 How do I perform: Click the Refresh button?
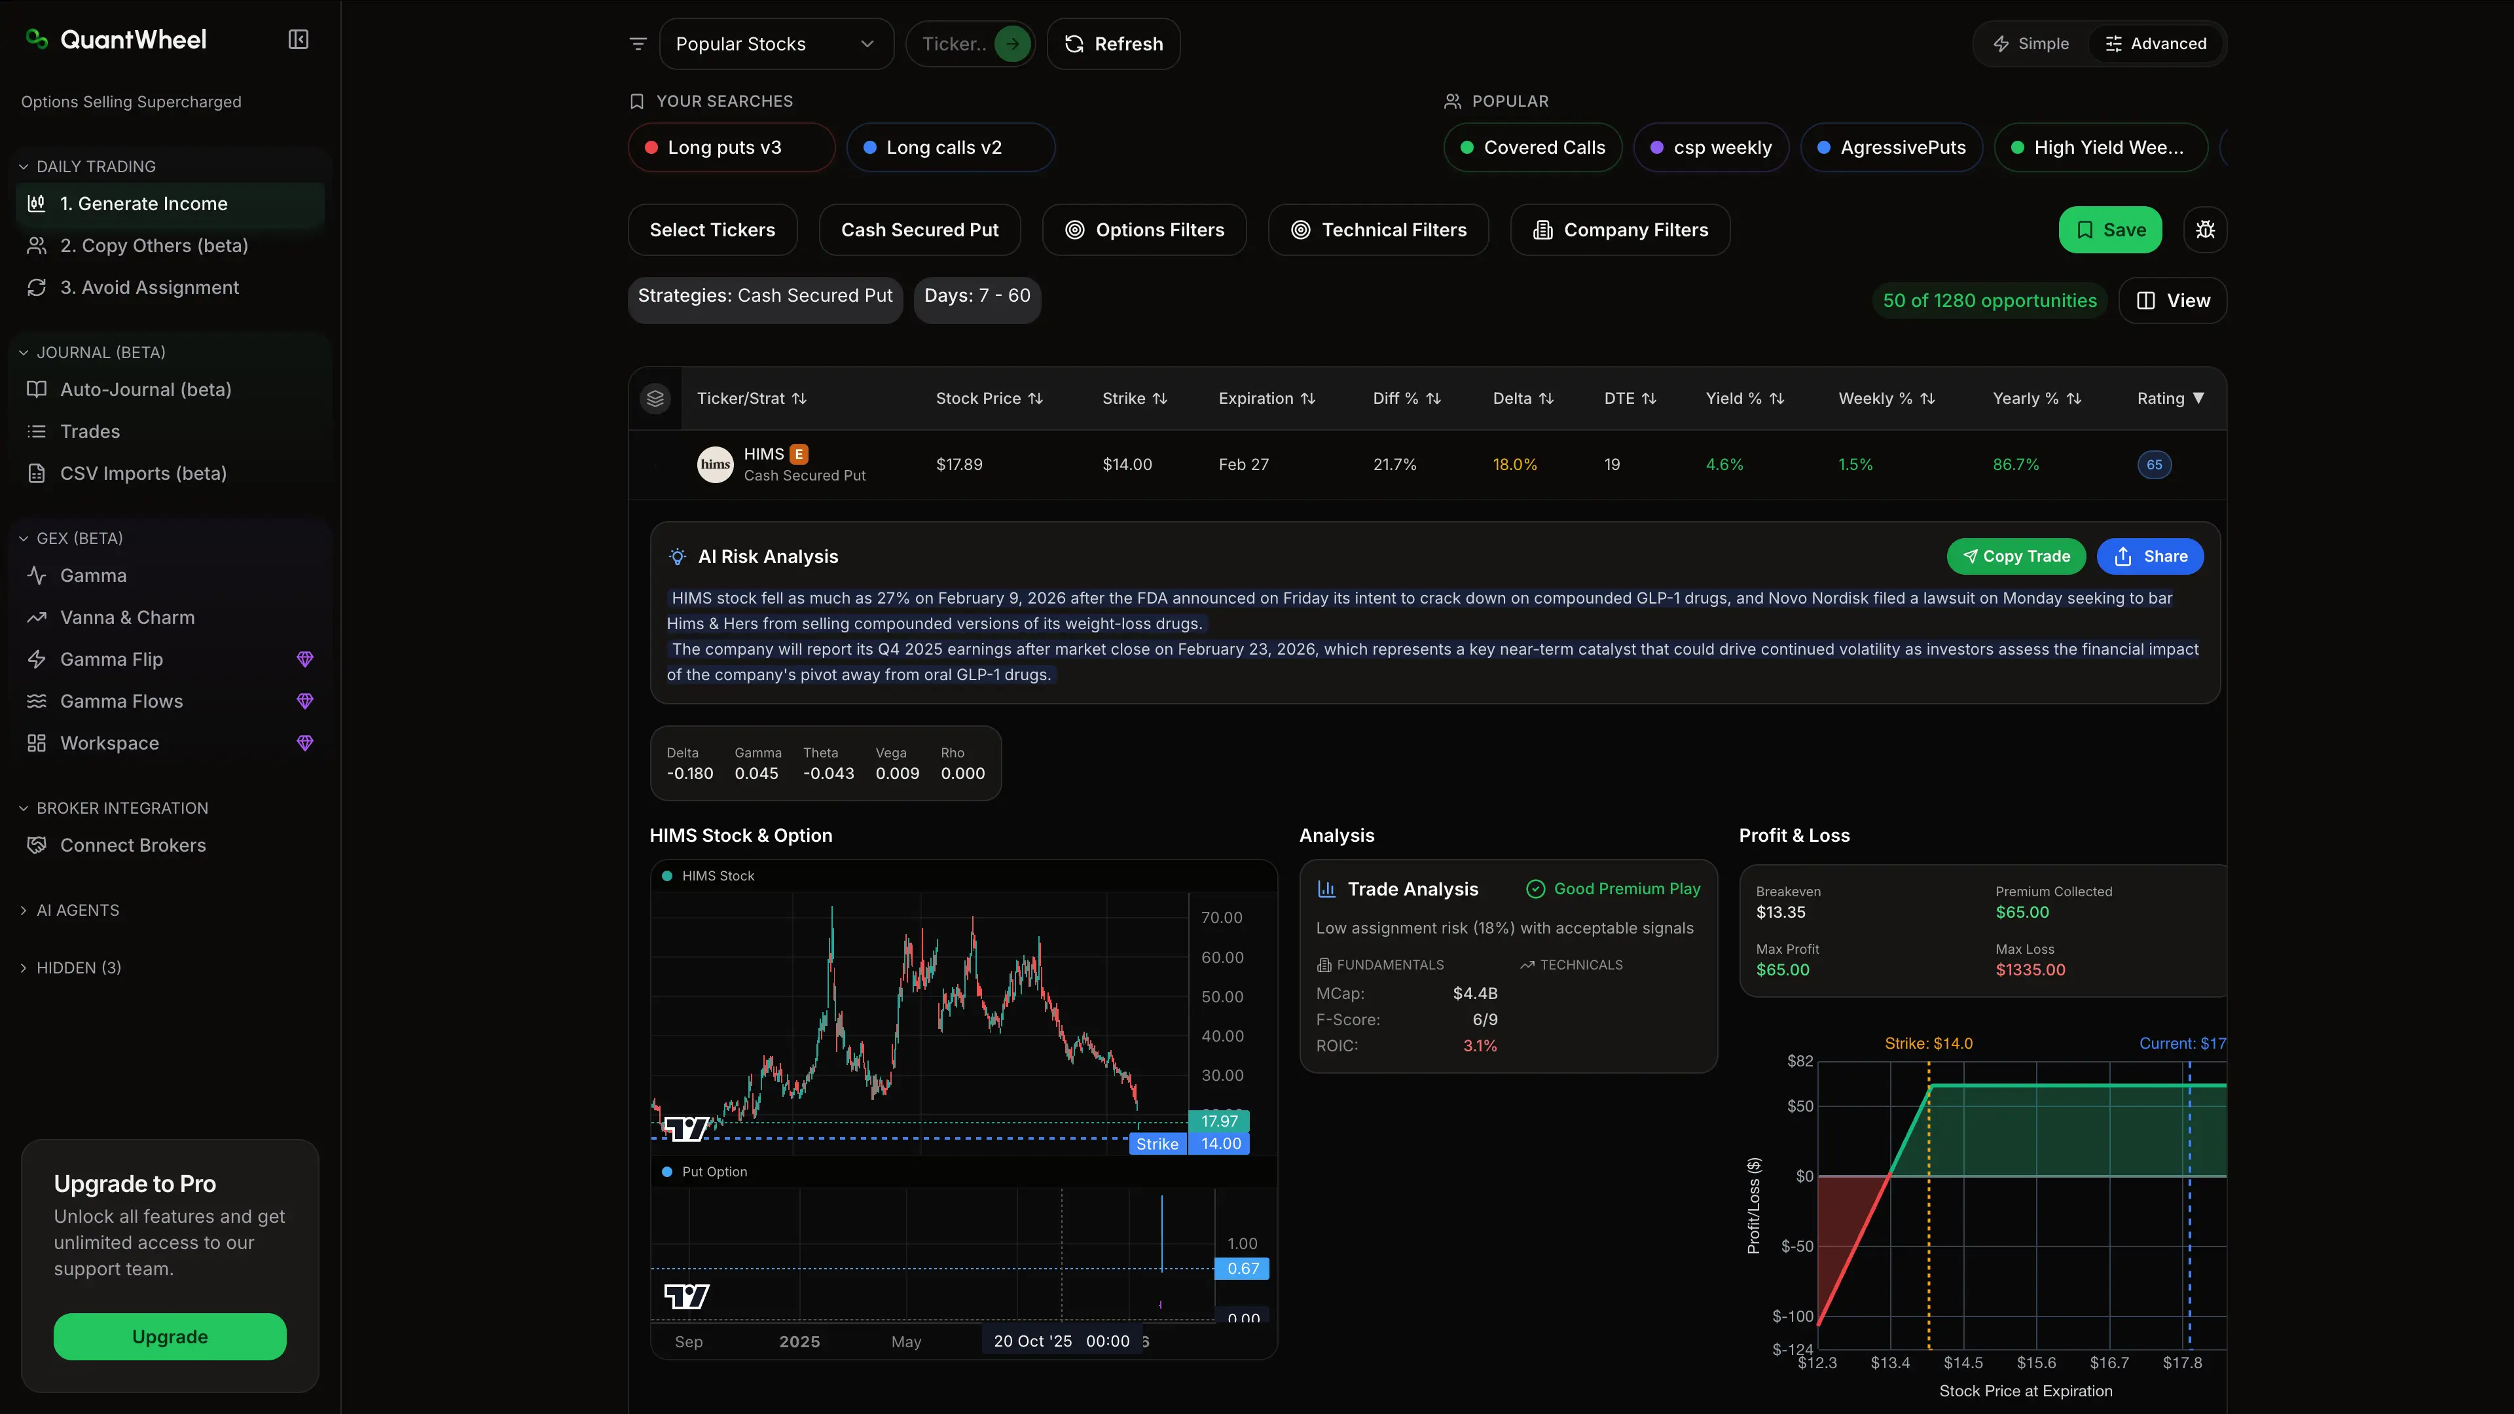1114,44
